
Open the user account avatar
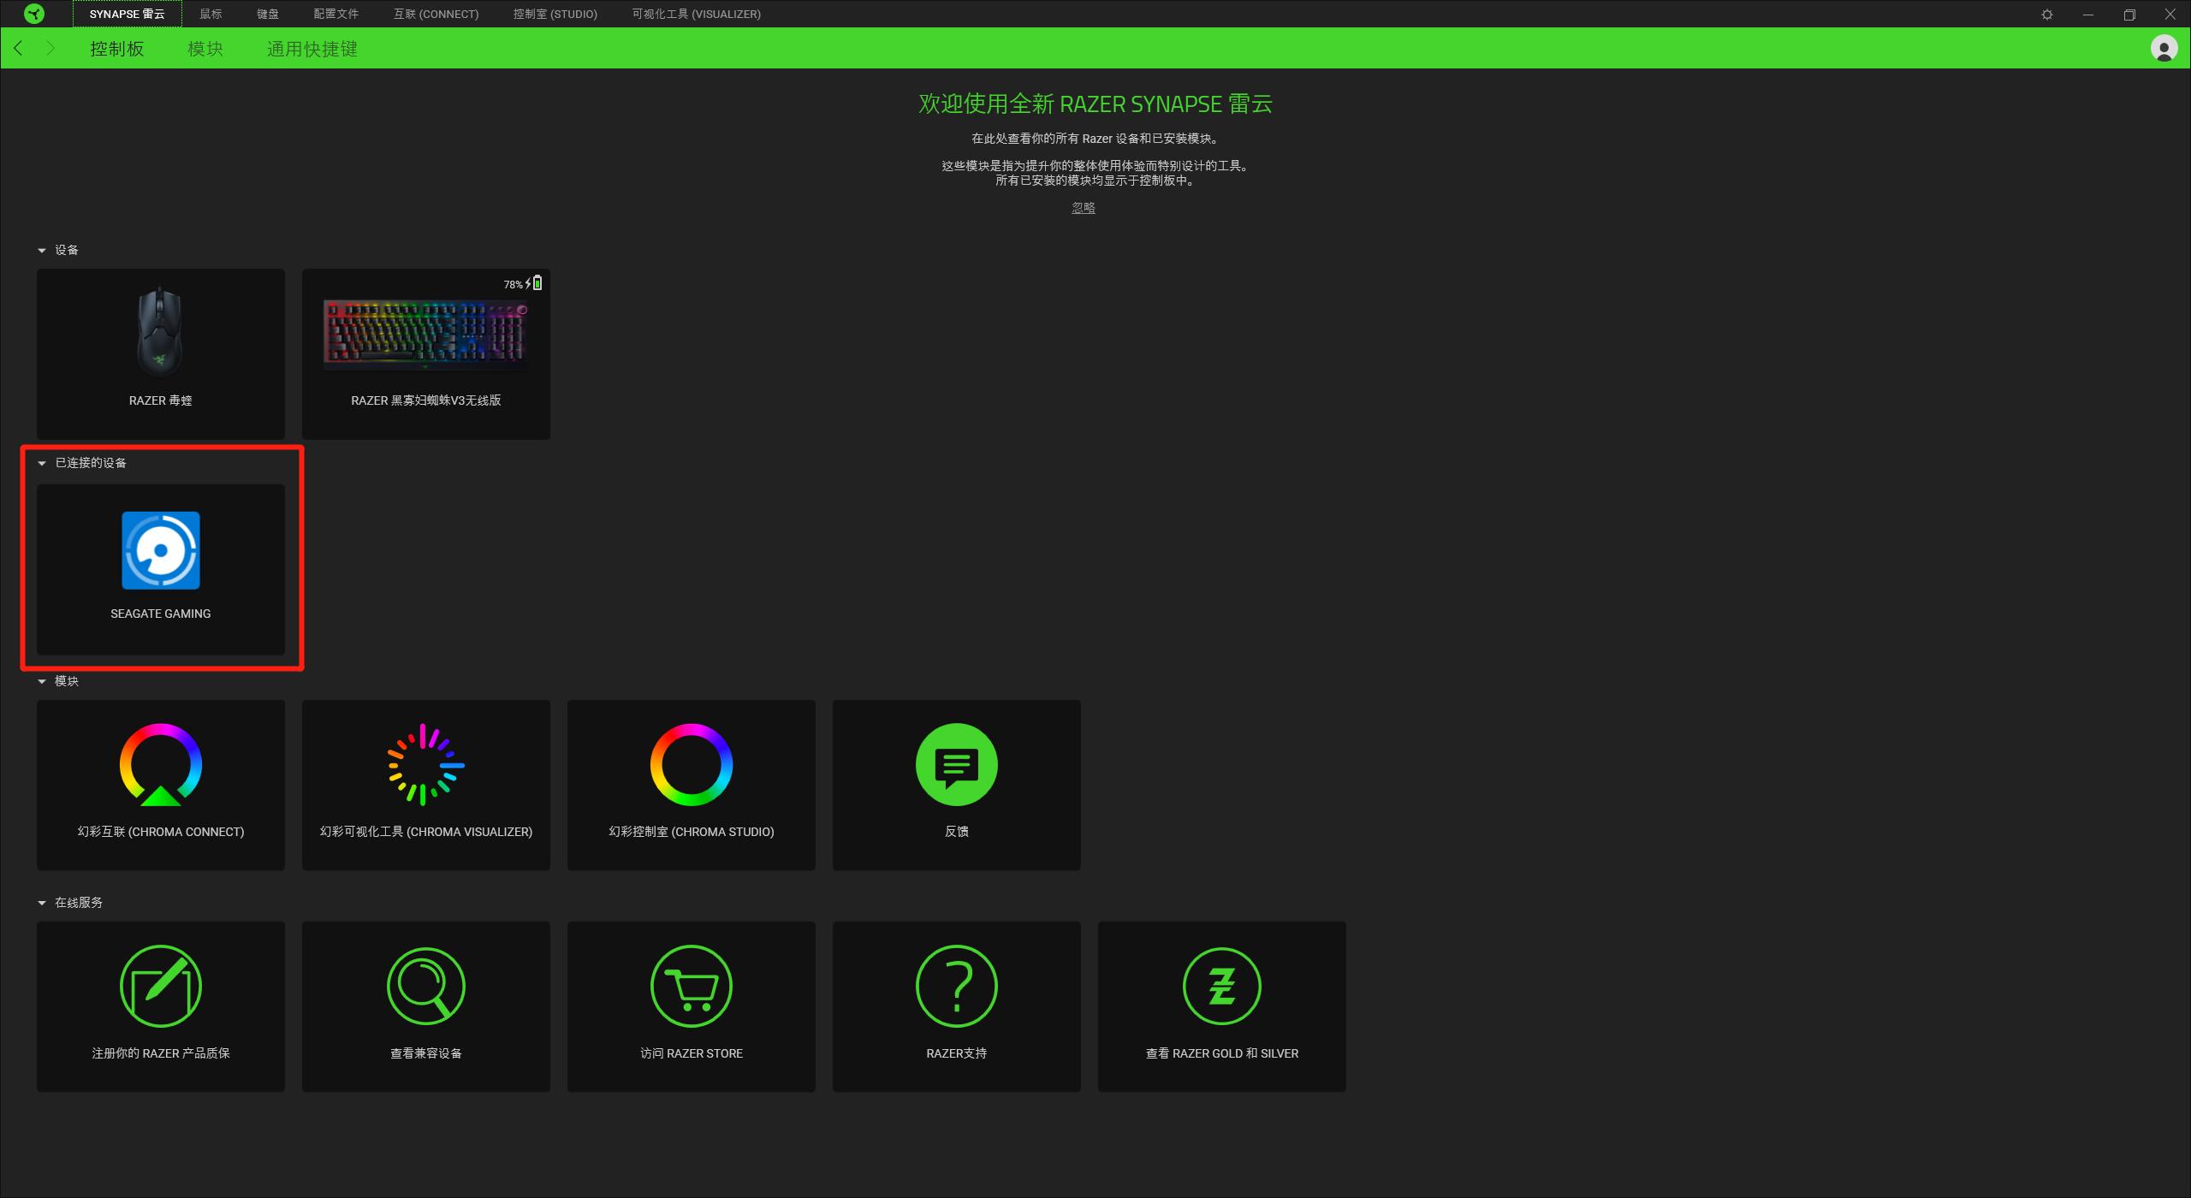(x=2164, y=49)
